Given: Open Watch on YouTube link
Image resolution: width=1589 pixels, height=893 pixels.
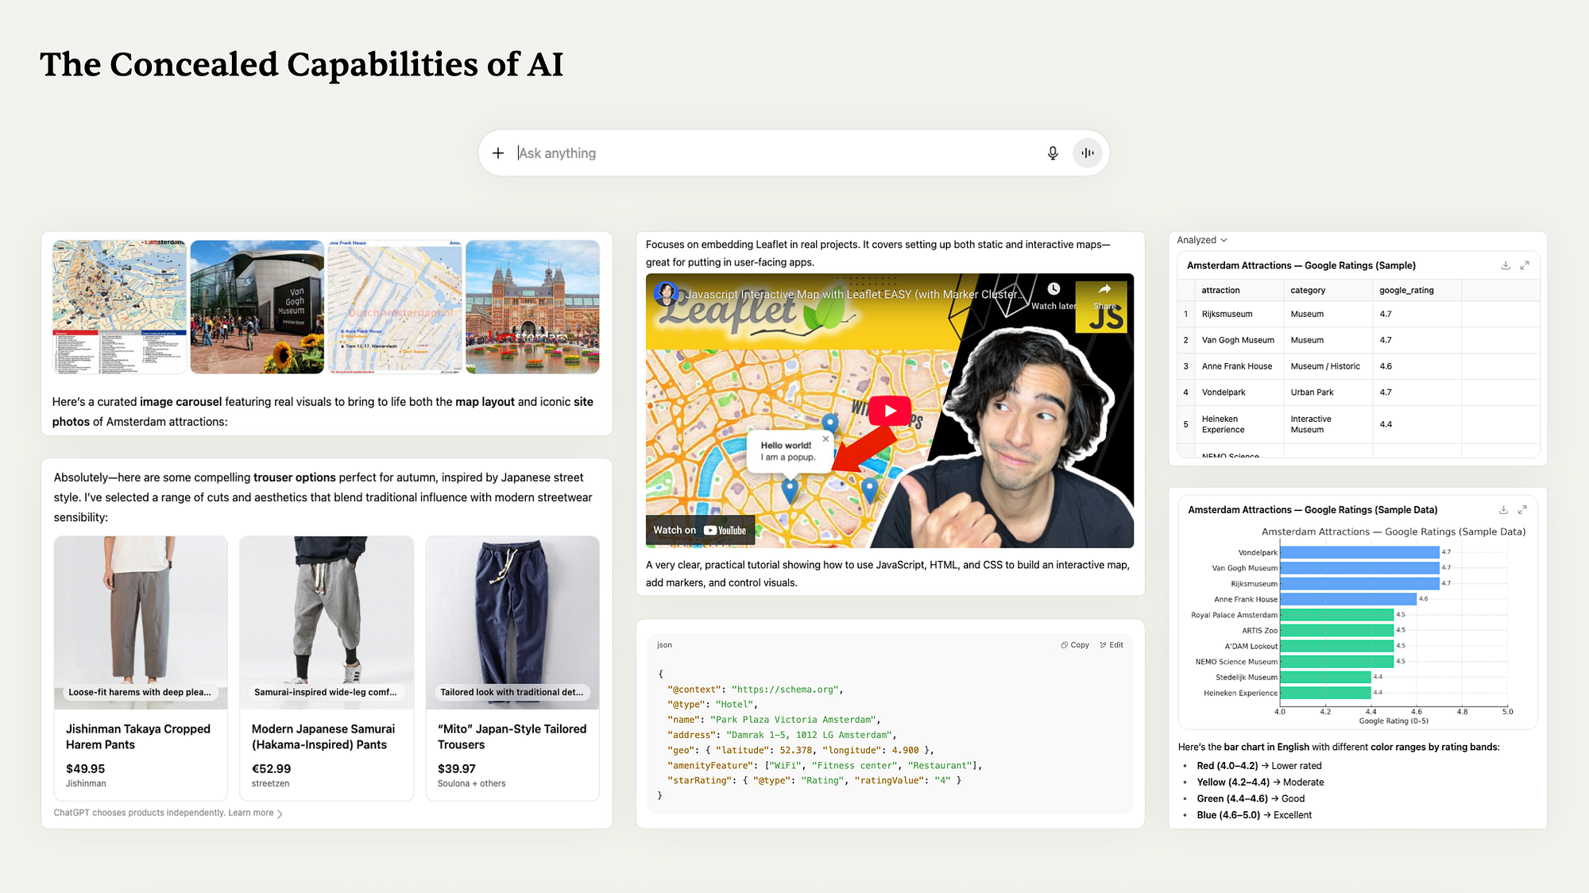Looking at the screenshot, I should click(x=700, y=530).
